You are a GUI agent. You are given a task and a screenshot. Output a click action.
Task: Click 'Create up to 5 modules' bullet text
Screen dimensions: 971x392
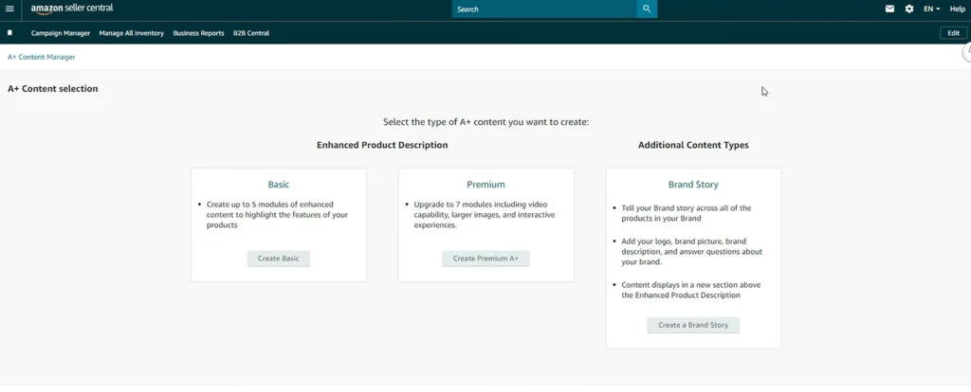278,215
